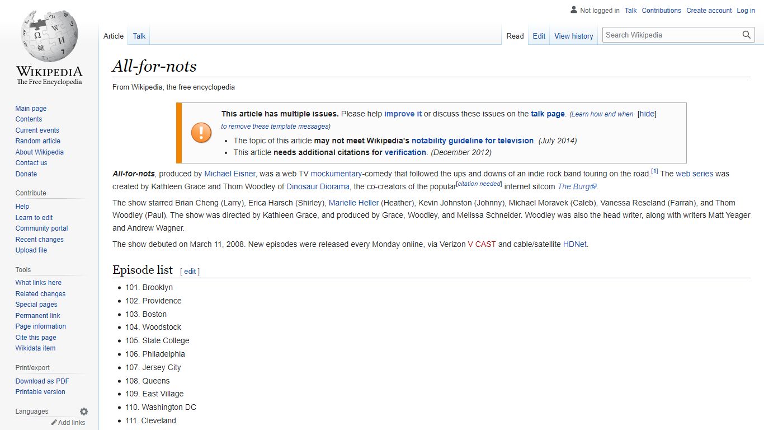
Task: Open Michael Eisner article link
Action: (230, 174)
